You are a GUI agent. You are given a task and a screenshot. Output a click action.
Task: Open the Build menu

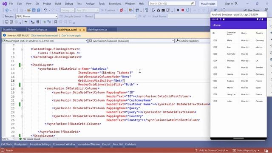click(x=58, y=4)
